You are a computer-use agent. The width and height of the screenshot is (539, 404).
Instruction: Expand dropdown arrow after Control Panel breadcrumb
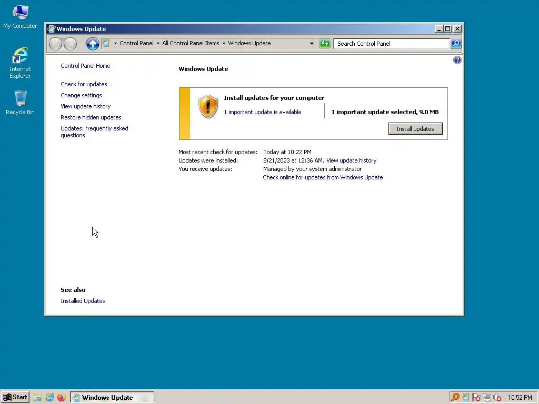click(158, 43)
